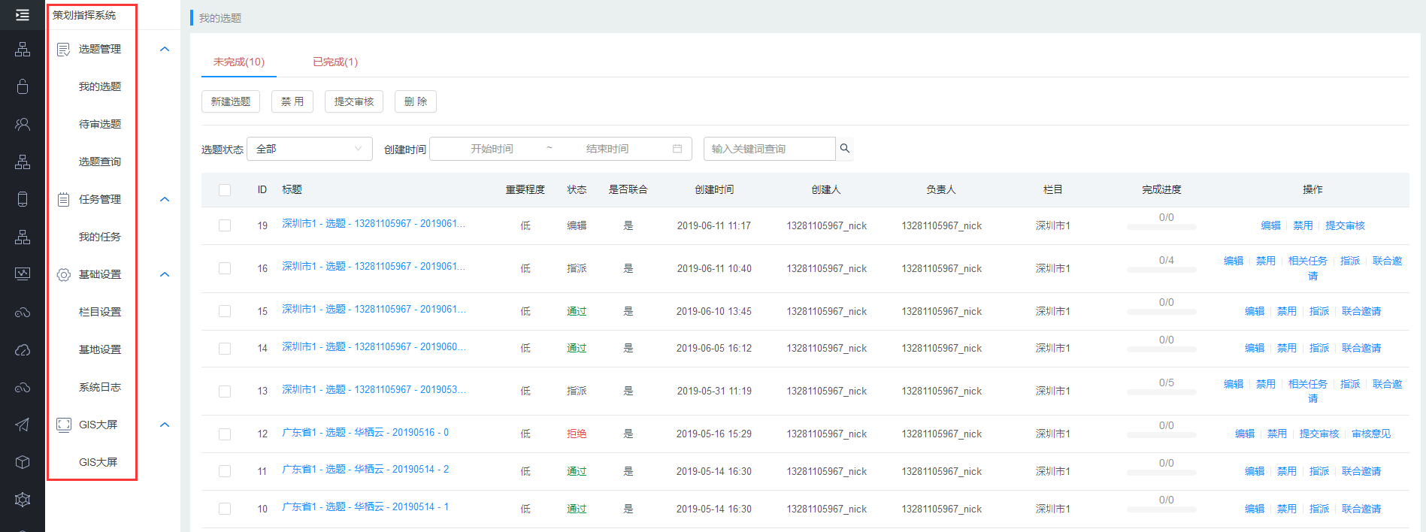This screenshot has height=532, width=1426.
Task: Select the checkbox for row ID 12
Action: 225,434
